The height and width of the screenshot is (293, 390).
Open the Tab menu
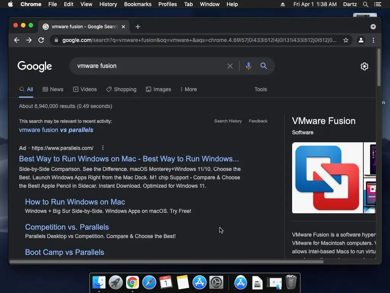(188, 4)
